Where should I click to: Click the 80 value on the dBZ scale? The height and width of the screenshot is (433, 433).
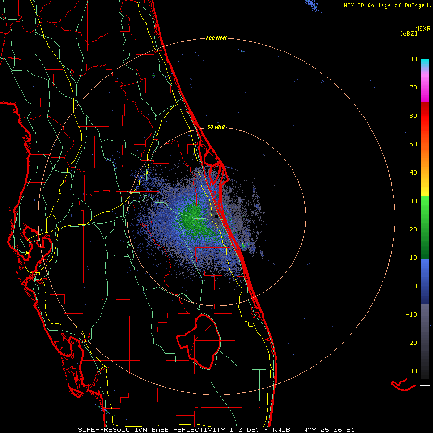click(413, 59)
